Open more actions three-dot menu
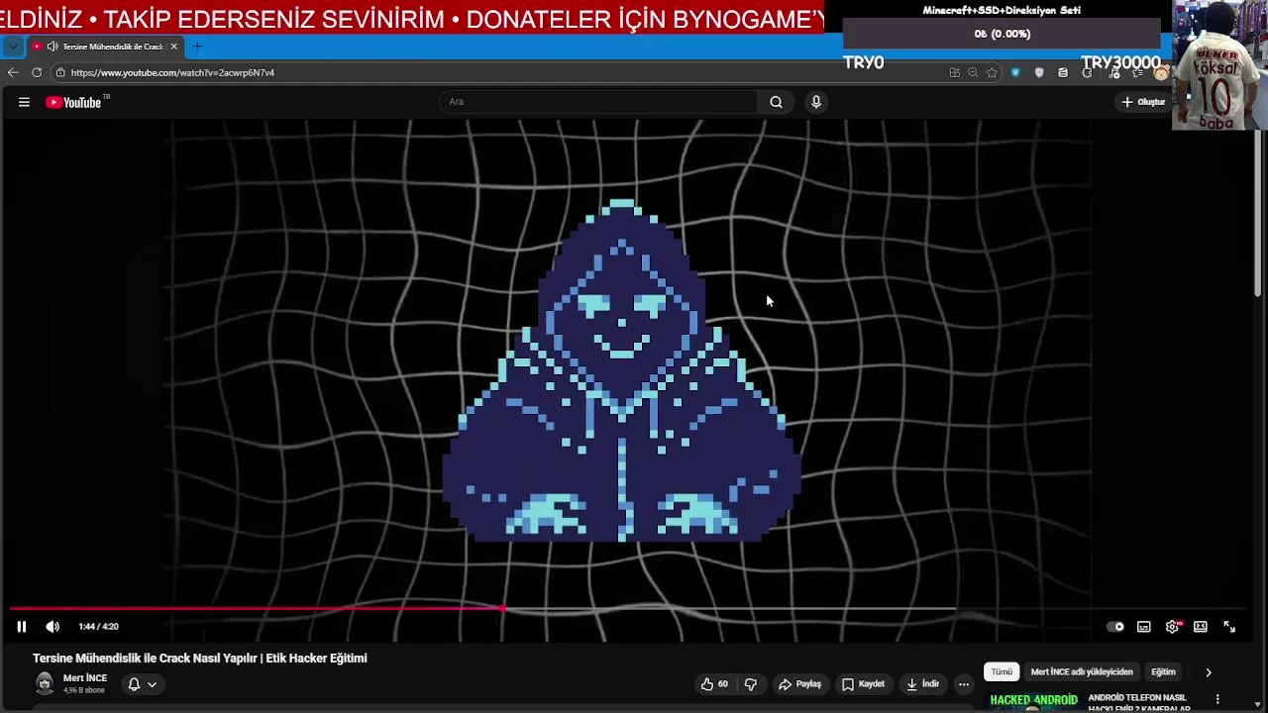 coord(964,684)
